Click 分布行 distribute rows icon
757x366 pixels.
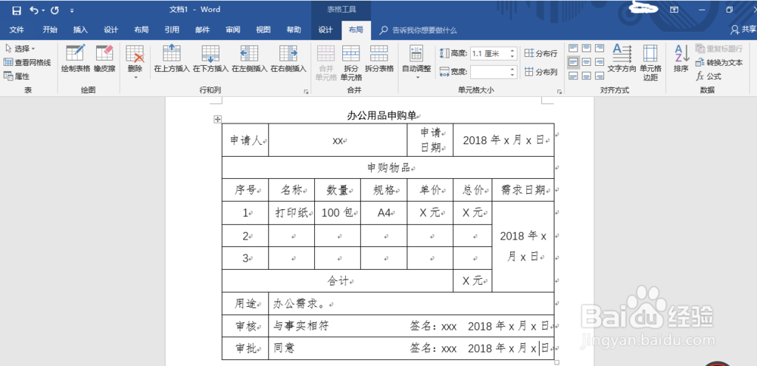click(x=540, y=53)
